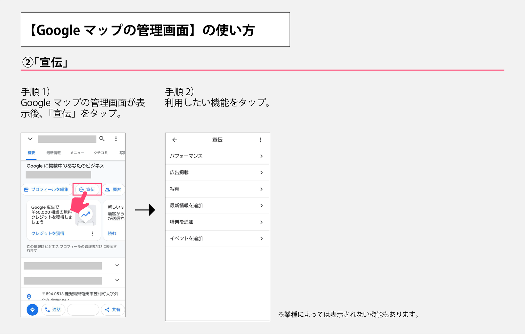Open the 特典を追加 row
This screenshot has height=334, width=525.
pos(218,222)
